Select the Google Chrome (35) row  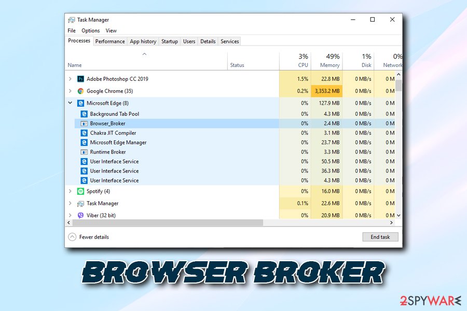[x=230, y=91]
